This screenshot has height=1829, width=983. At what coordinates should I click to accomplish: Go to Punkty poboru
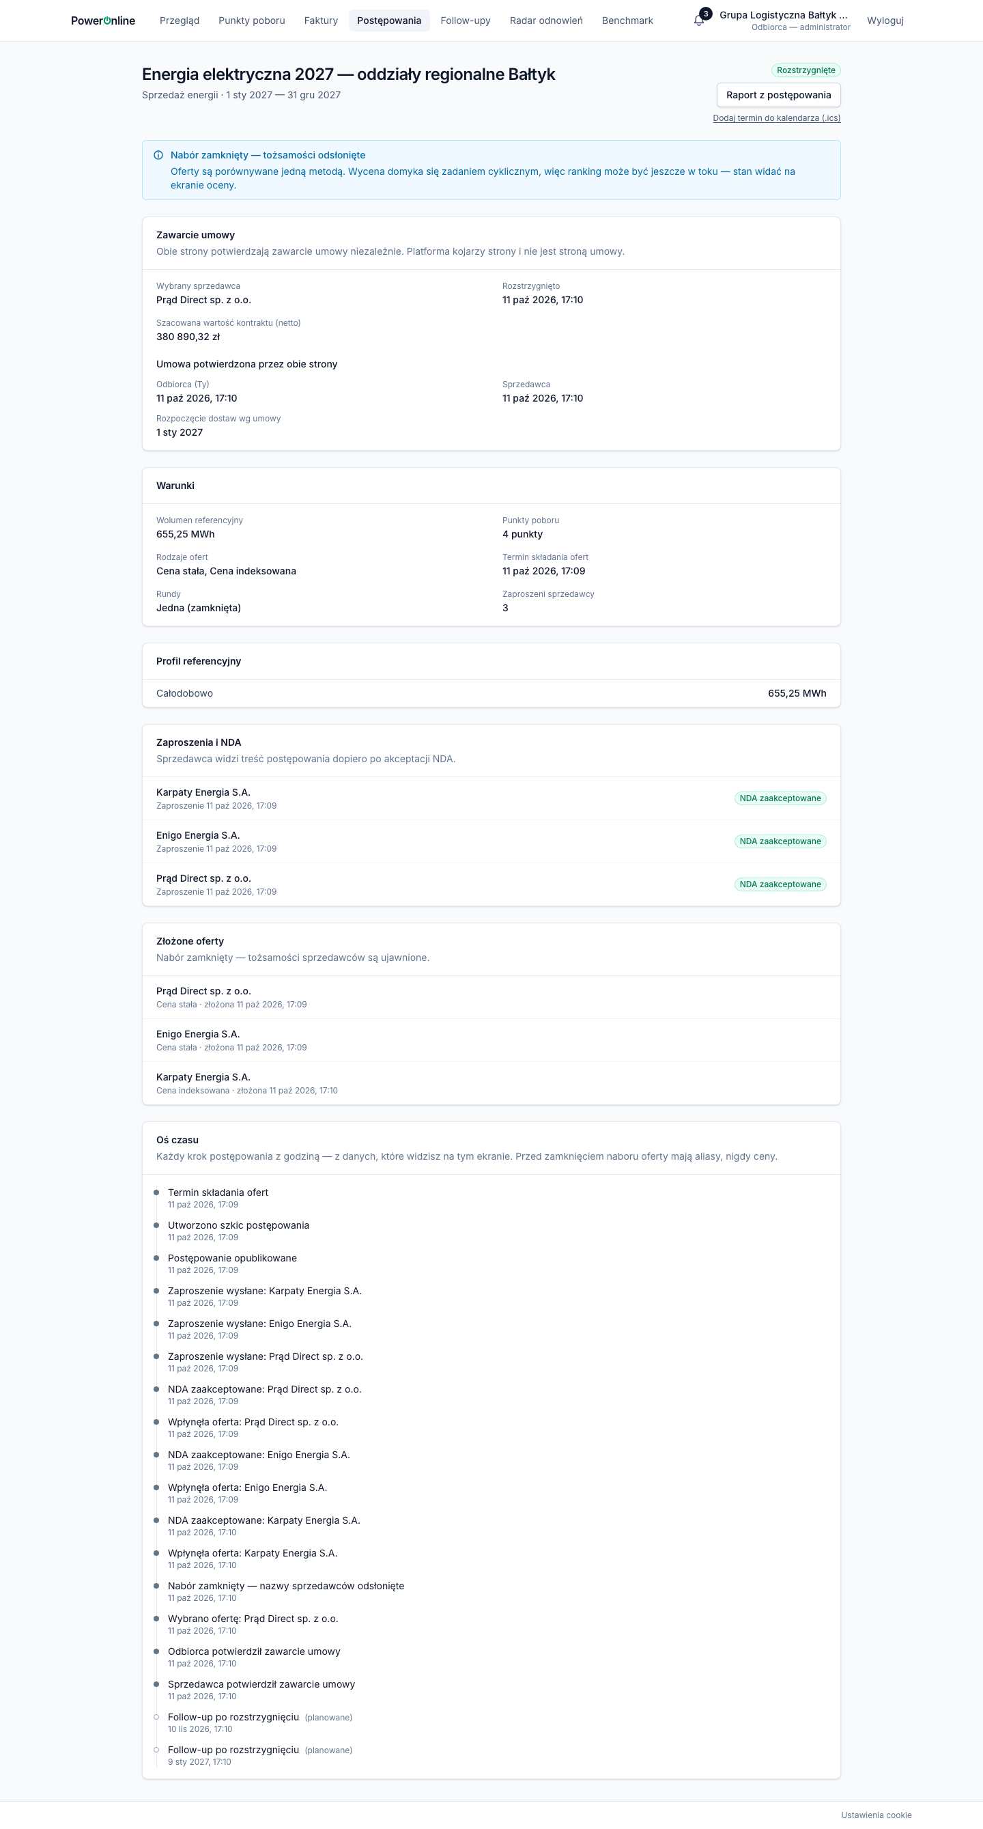pos(252,20)
